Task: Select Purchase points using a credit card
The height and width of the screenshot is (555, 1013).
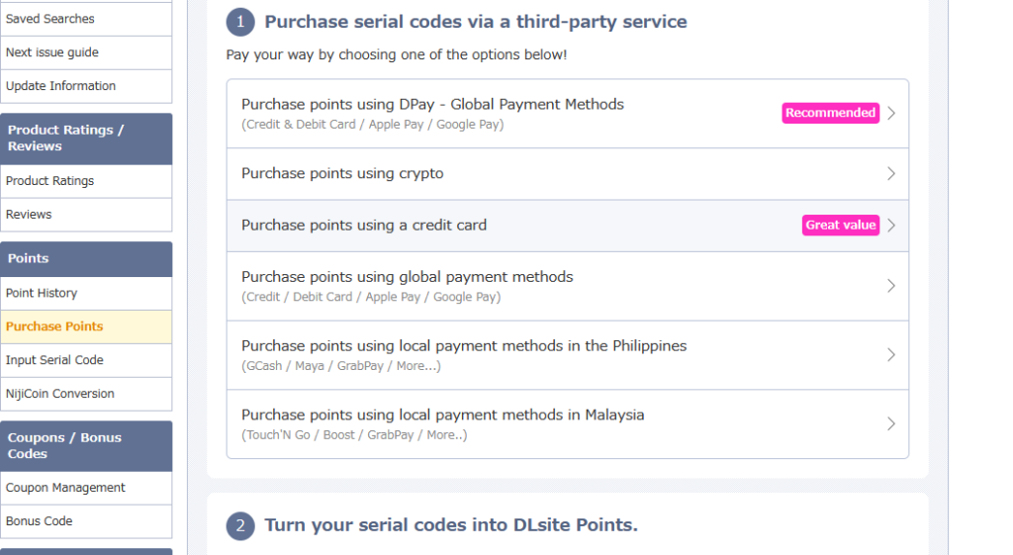Action: [x=364, y=226]
